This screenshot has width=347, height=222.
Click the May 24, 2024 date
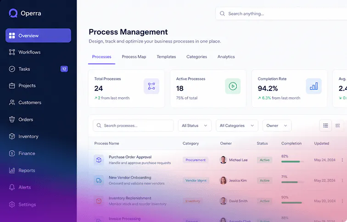[x=325, y=160]
